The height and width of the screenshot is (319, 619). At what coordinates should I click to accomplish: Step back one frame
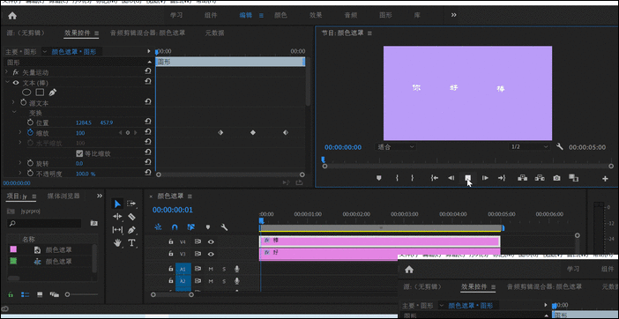(451, 178)
